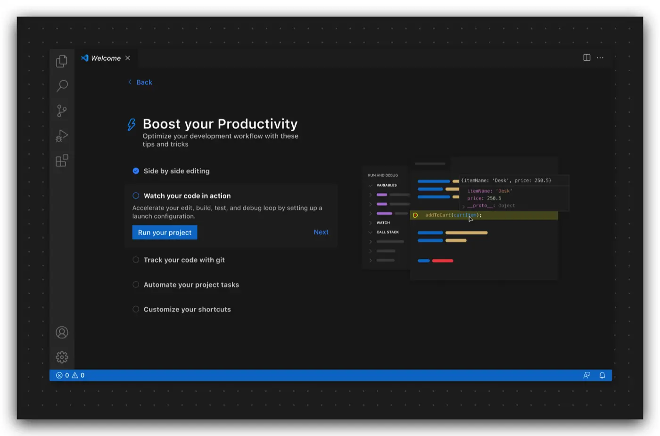Split the editor with the layout icon
Image resolution: width=660 pixels, height=436 pixels.
pyautogui.click(x=586, y=58)
